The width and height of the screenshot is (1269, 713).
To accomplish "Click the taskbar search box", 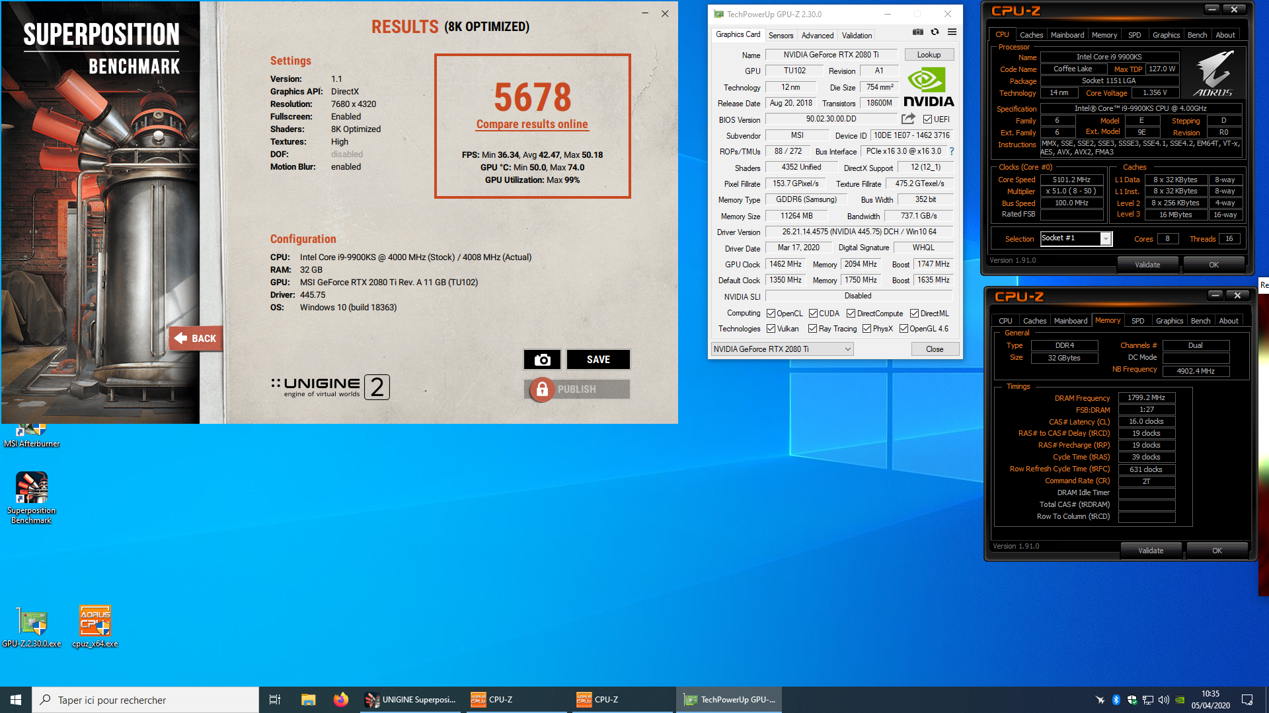I will click(145, 700).
